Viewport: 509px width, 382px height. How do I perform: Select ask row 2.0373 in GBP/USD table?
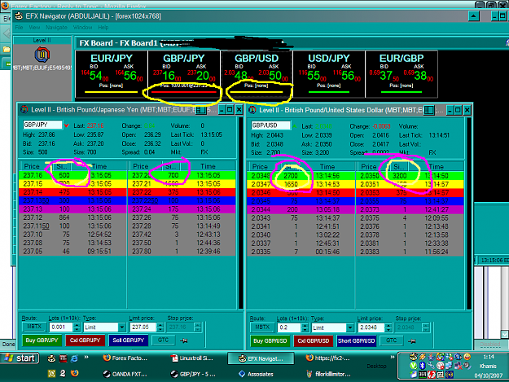pos(410,209)
